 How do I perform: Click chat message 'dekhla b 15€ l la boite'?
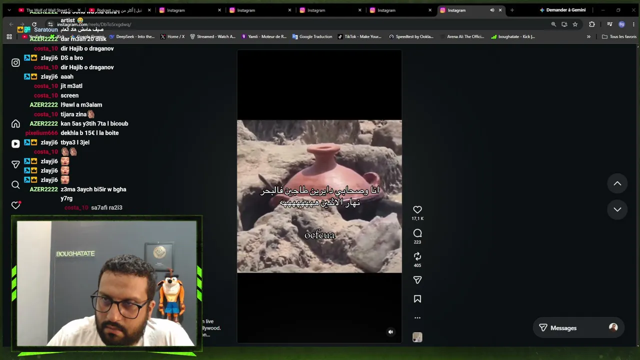tap(89, 133)
